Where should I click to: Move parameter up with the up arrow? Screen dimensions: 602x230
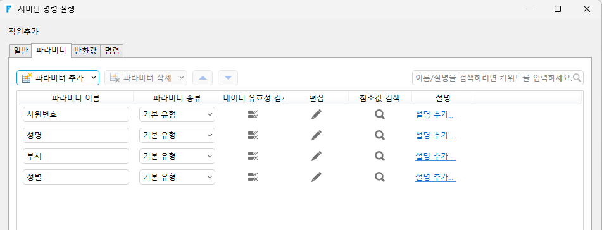tap(203, 78)
